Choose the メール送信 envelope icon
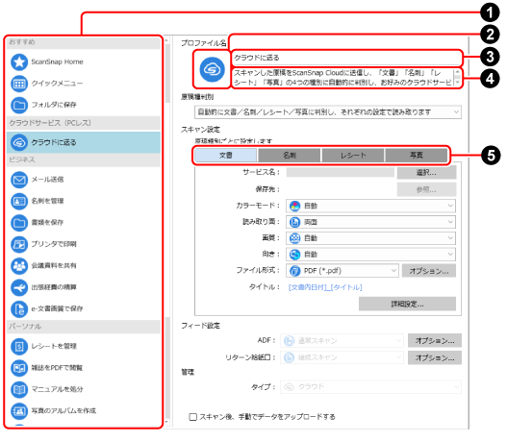The height and width of the screenshot is (441, 507). pos(19,180)
